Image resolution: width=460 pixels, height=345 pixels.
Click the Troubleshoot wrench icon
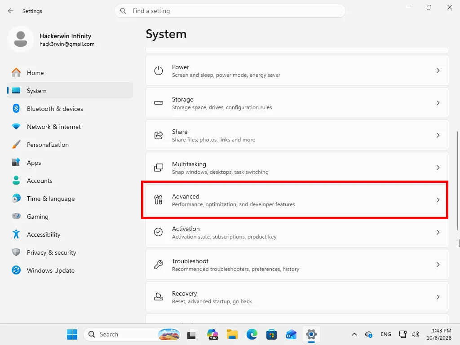[x=159, y=264]
